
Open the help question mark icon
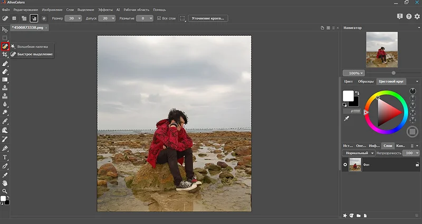408,16
